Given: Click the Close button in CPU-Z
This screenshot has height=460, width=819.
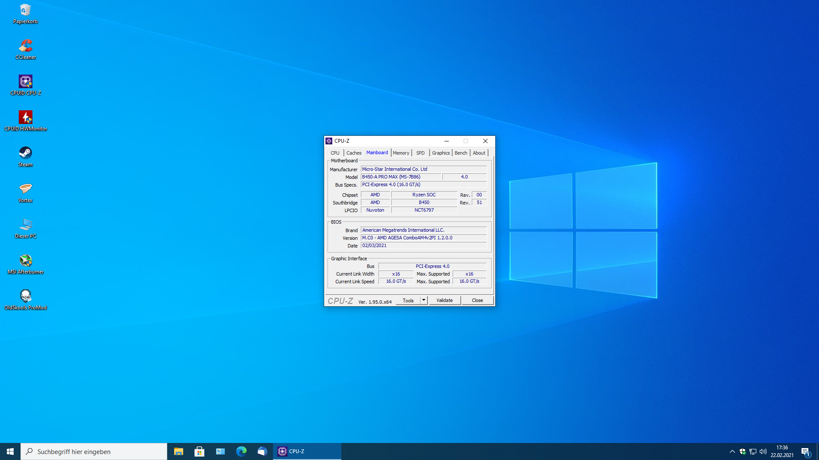Looking at the screenshot, I should pyautogui.click(x=477, y=300).
